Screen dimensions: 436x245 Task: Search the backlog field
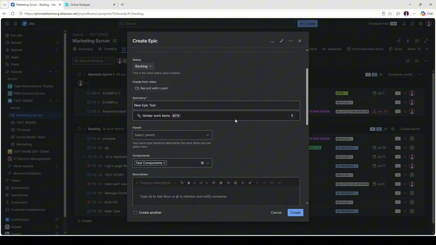(93, 61)
